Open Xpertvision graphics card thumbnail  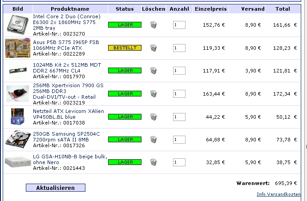pyautogui.click(x=18, y=93)
